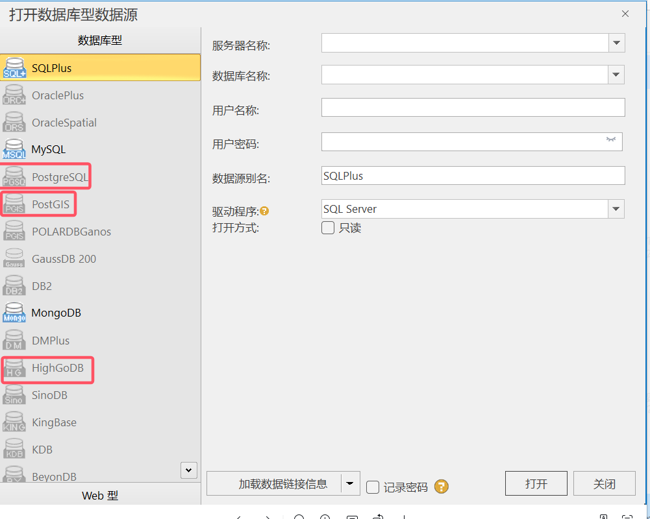The width and height of the screenshot is (650, 519).
Task: Click the DMPlus database icon
Action: coord(14,341)
